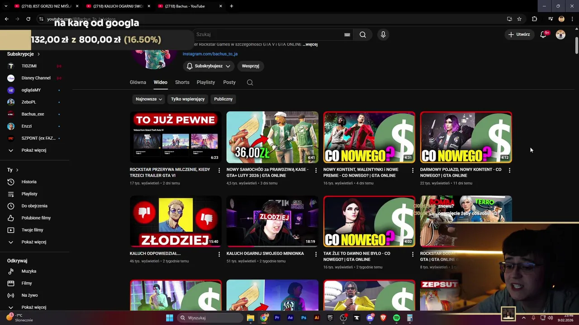
Task: Play ROCKSTAR PRZERYWA MILCZENIE video thumbnail
Action: point(176,137)
